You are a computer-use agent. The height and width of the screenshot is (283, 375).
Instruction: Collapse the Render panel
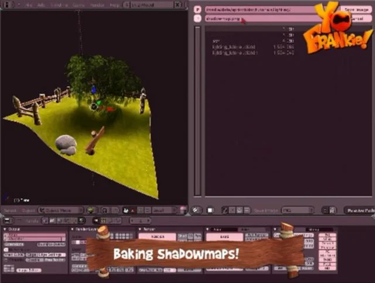click(x=140, y=229)
